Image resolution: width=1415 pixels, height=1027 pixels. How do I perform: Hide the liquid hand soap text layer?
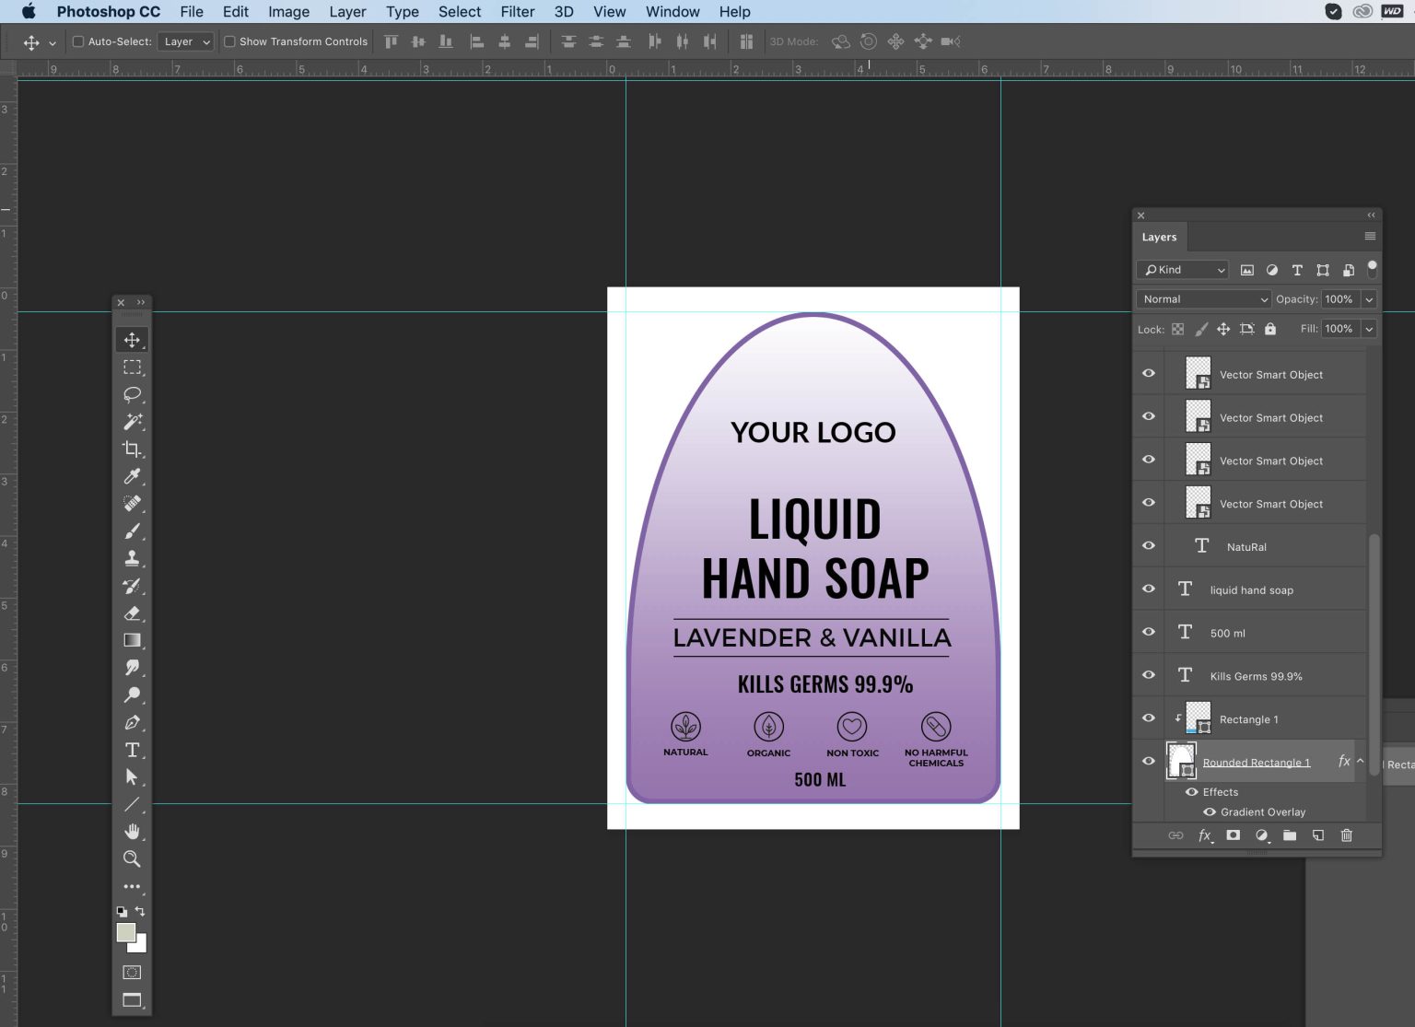[1148, 589]
